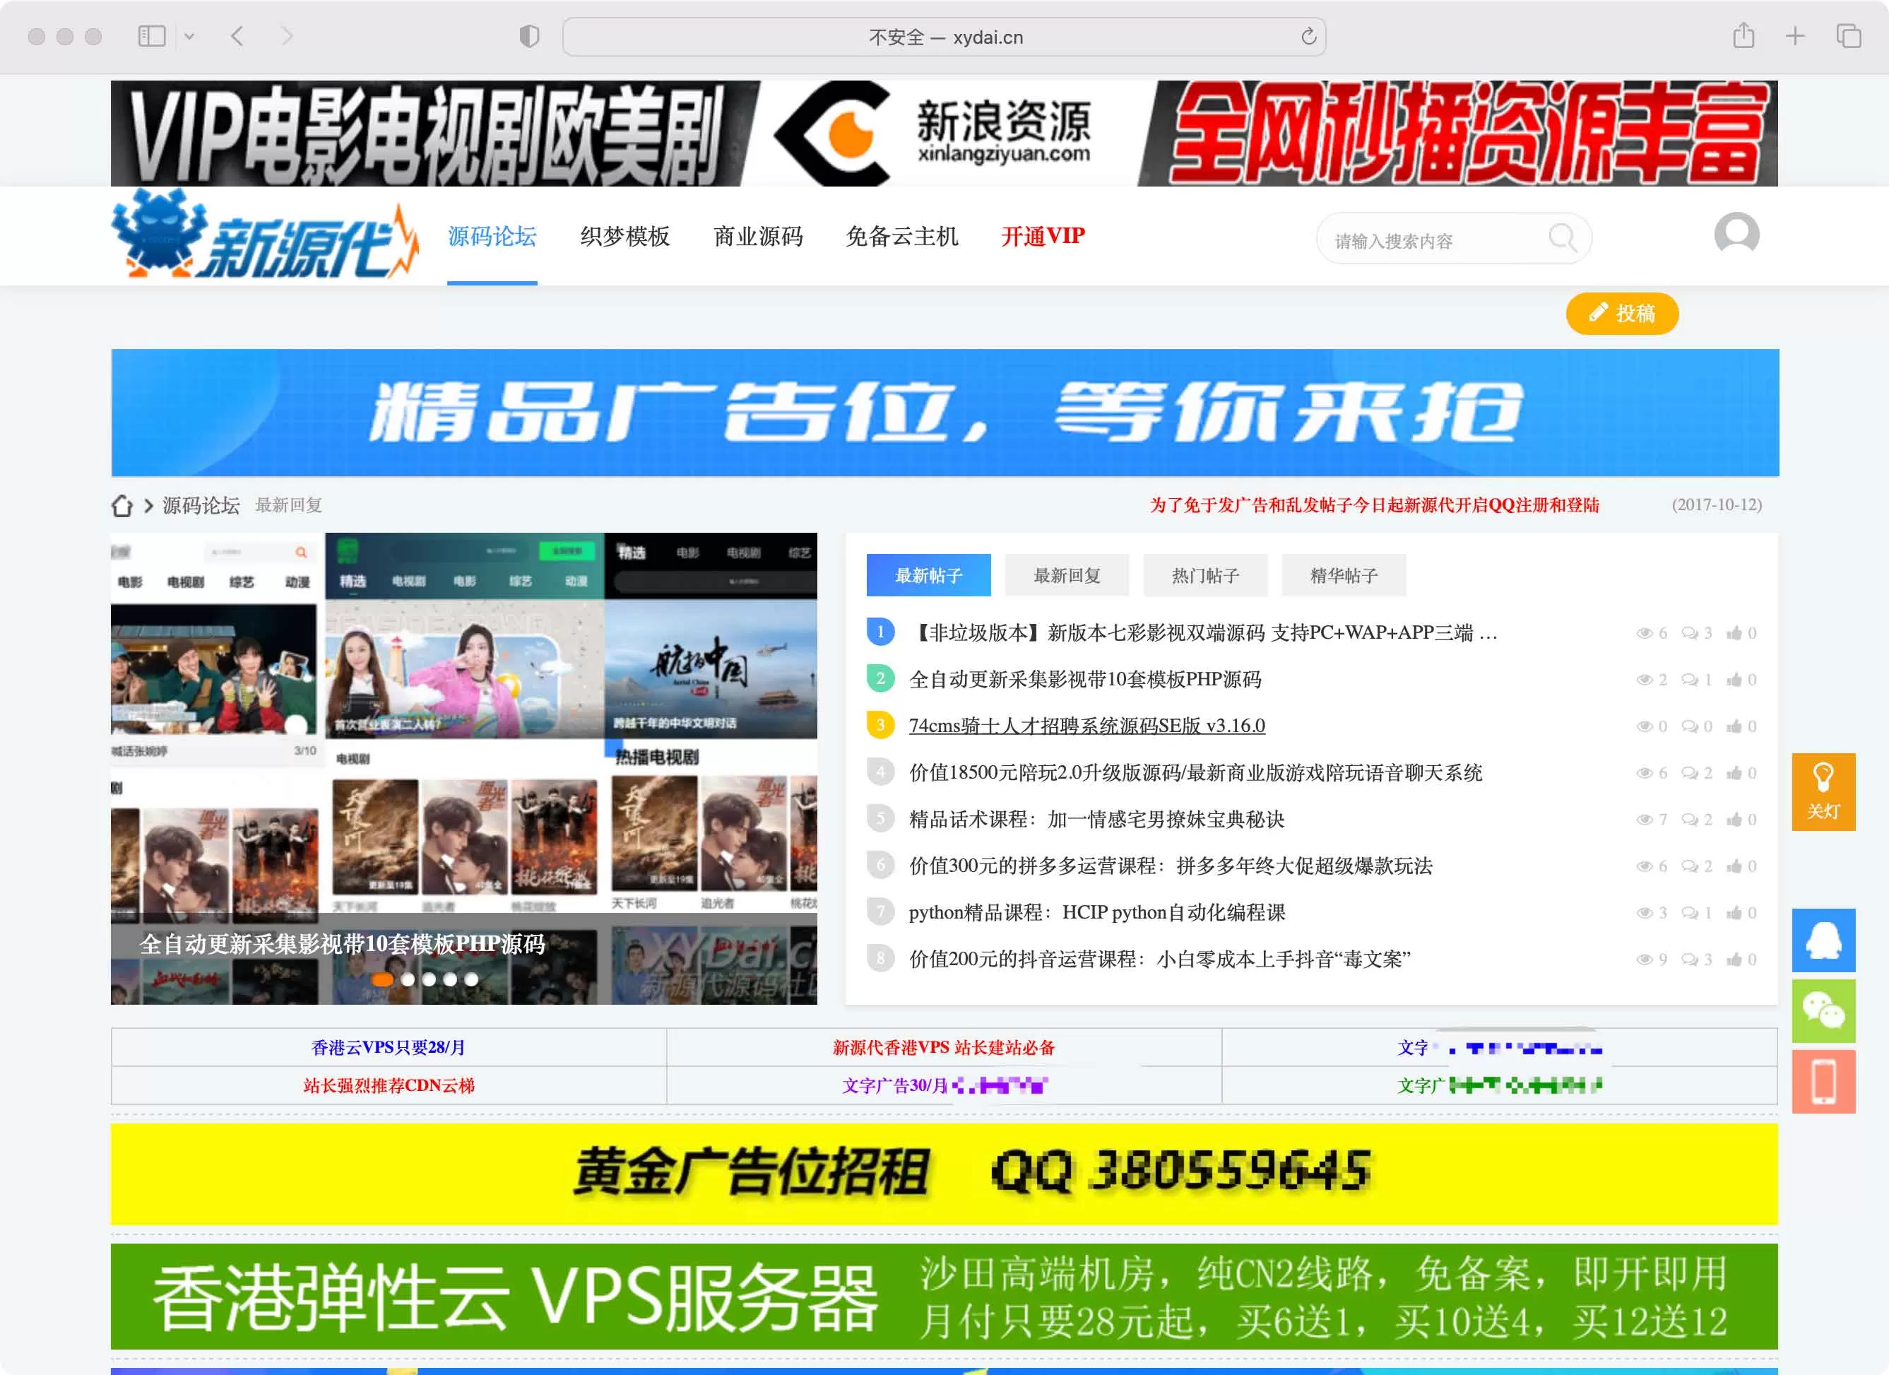Open 文字广告30/月 ad link
1889x1375 pixels.
point(944,1086)
